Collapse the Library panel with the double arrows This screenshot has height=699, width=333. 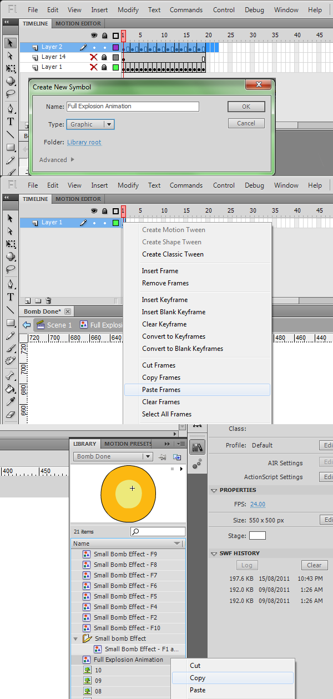[167, 444]
